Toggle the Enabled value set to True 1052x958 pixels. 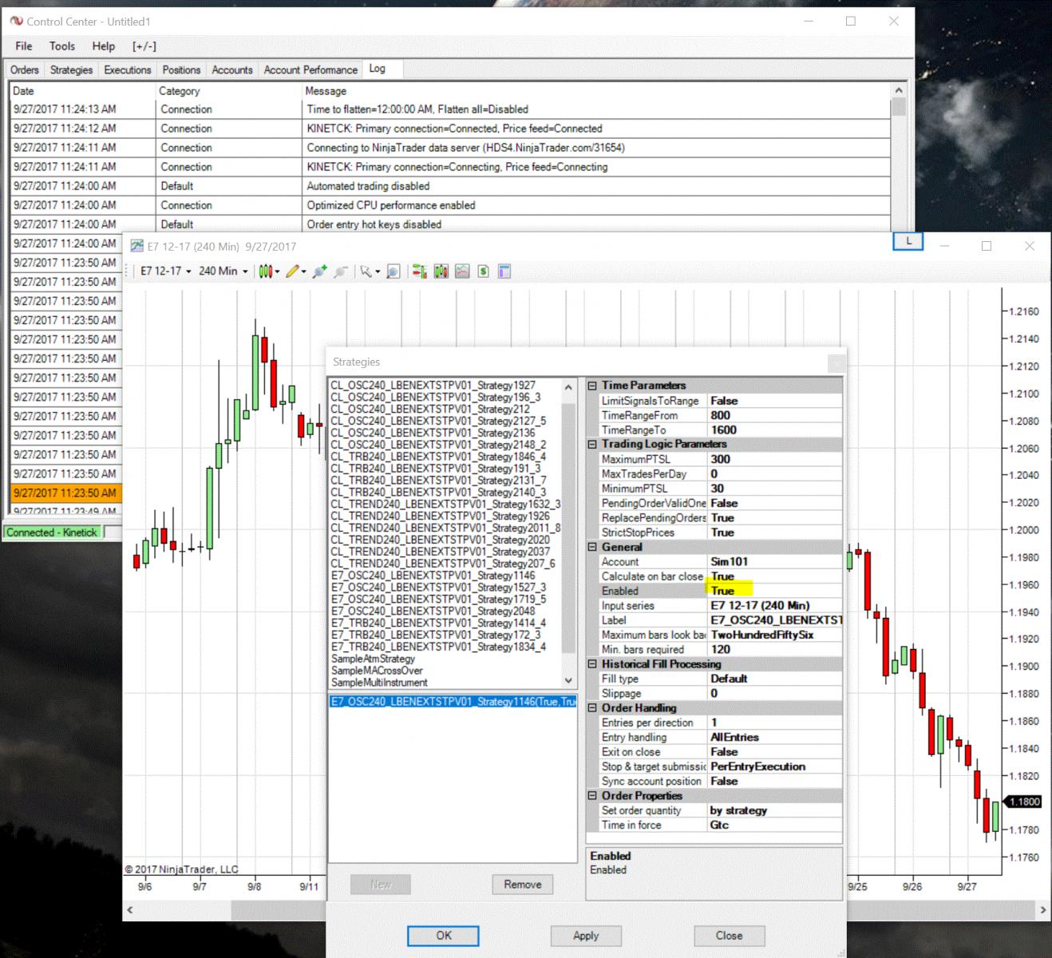(x=774, y=591)
